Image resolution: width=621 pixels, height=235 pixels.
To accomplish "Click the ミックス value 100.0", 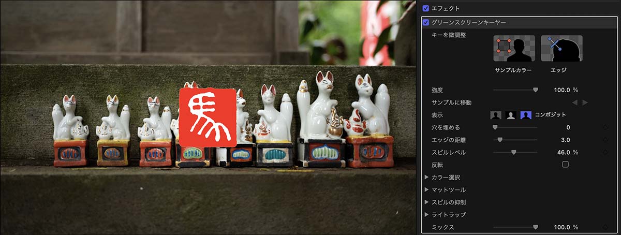I will [x=561, y=227].
